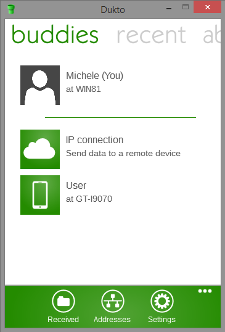225x332 pixels.
Task: Click the green Dukto pipe logo
Action: 10,9
